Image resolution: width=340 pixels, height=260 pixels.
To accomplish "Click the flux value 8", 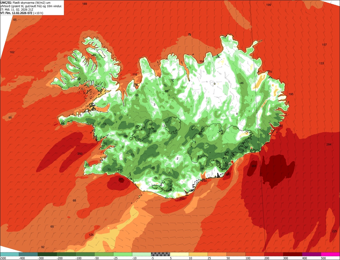I will (237, 114).
